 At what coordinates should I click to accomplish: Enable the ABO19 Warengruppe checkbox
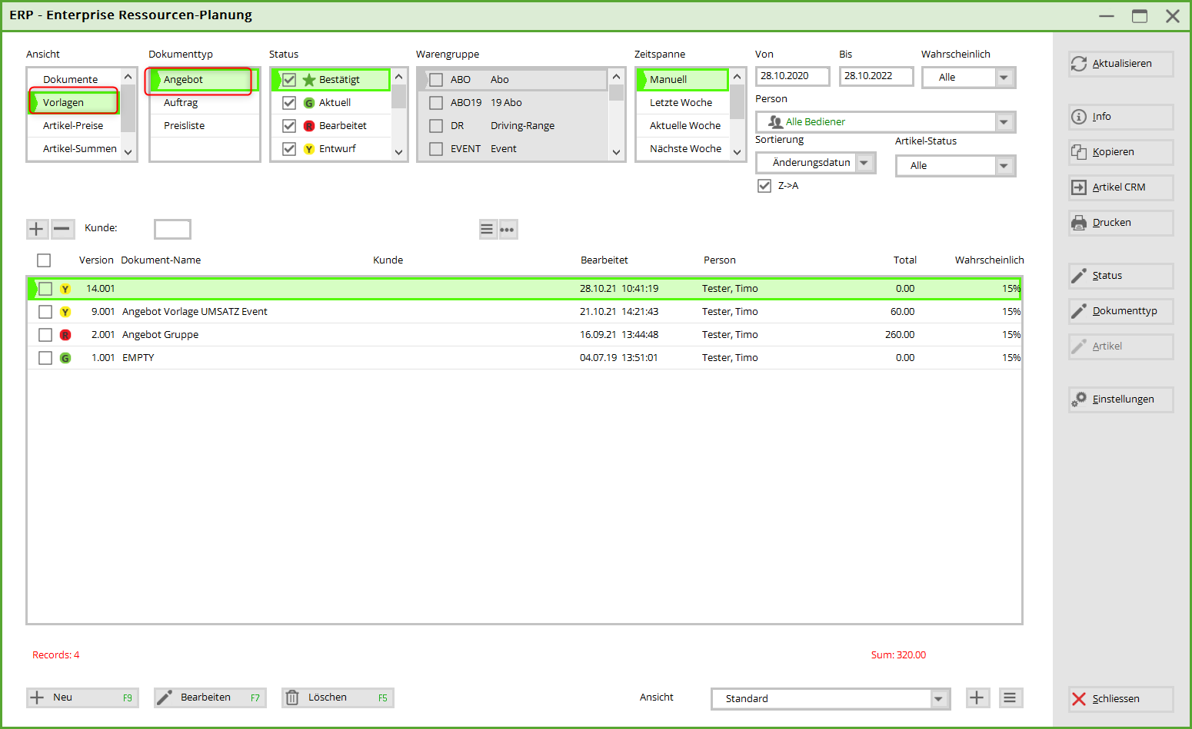tap(436, 103)
